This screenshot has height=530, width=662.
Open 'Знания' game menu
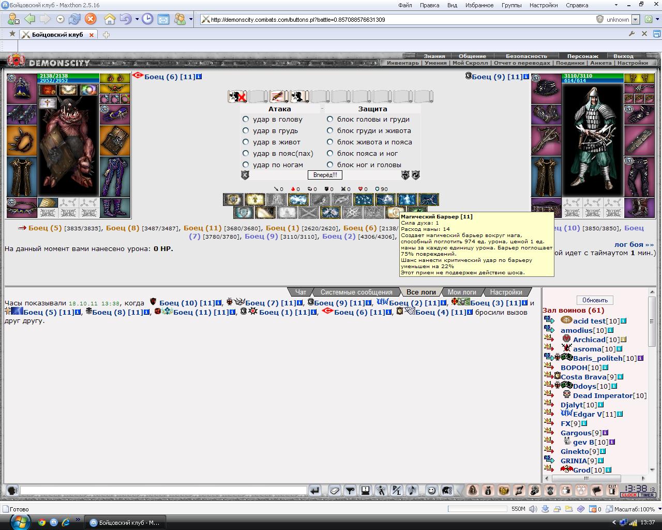click(434, 56)
